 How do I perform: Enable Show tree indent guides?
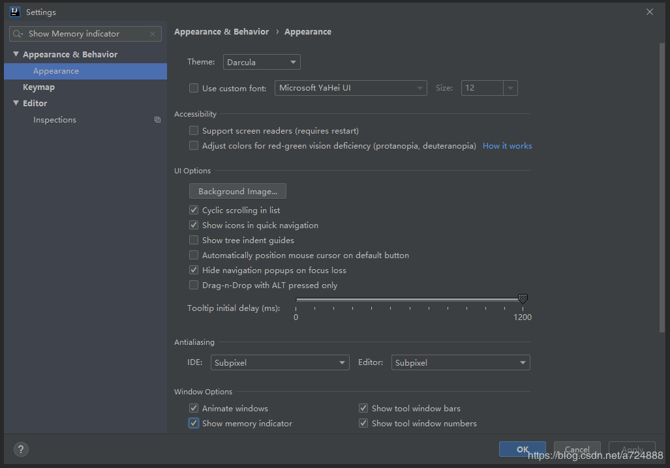pyautogui.click(x=194, y=240)
